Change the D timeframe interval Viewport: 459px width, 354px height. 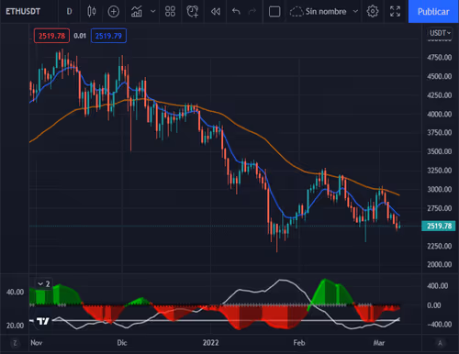[70, 12]
